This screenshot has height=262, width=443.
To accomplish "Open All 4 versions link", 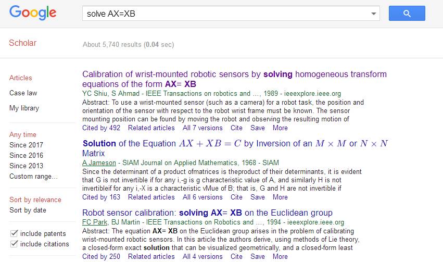I will (x=202, y=256).
